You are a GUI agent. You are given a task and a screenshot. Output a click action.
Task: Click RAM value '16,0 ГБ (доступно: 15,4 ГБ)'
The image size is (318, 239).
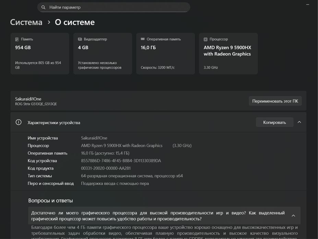coord(105,153)
